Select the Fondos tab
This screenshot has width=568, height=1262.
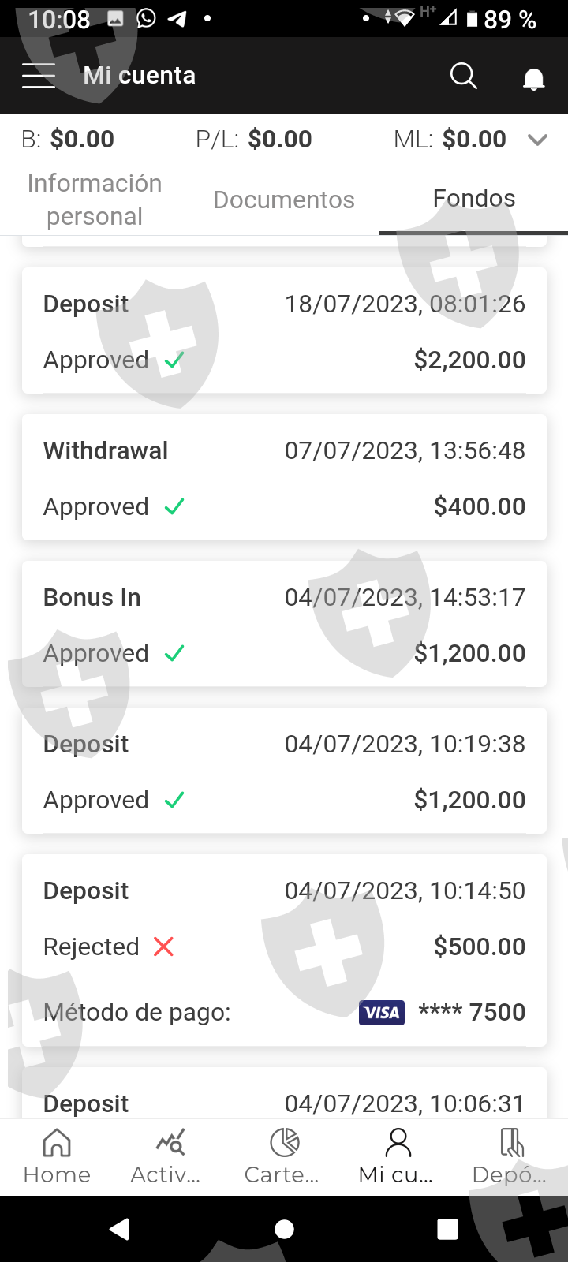pyautogui.click(x=473, y=199)
